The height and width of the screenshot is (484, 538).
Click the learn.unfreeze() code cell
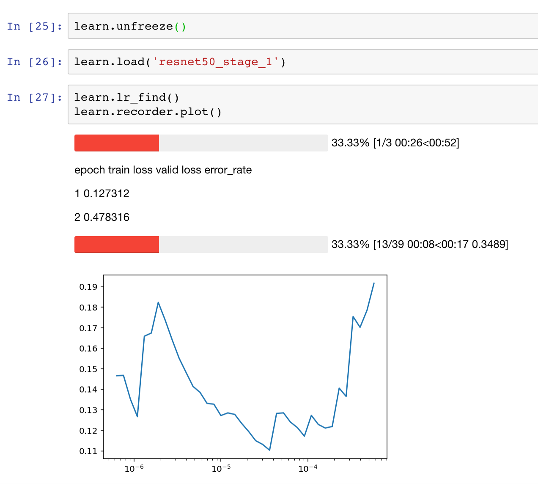pyautogui.click(x=303, y=26)
